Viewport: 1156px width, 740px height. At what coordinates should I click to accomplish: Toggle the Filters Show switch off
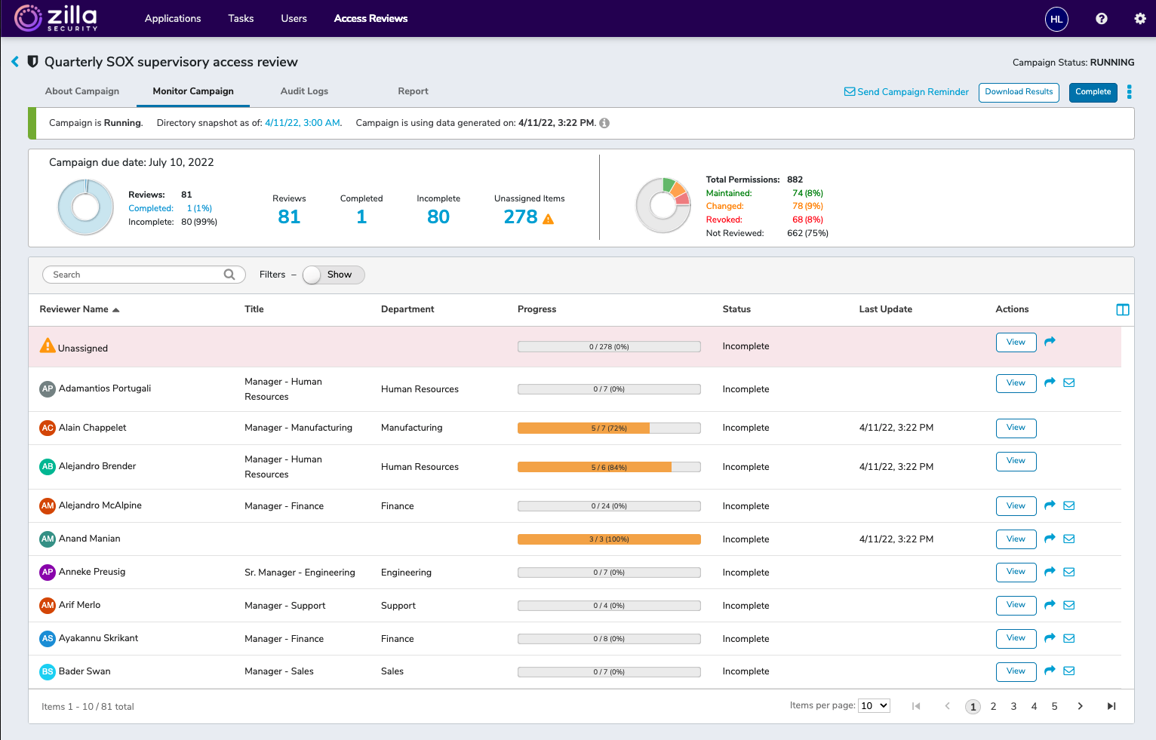click(333, 275)
